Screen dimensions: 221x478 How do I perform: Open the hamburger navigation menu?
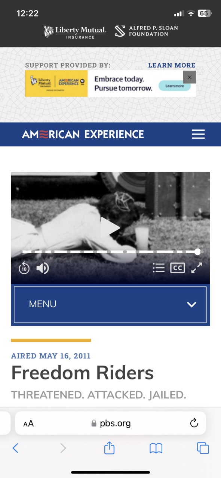[x=198, y=134]
